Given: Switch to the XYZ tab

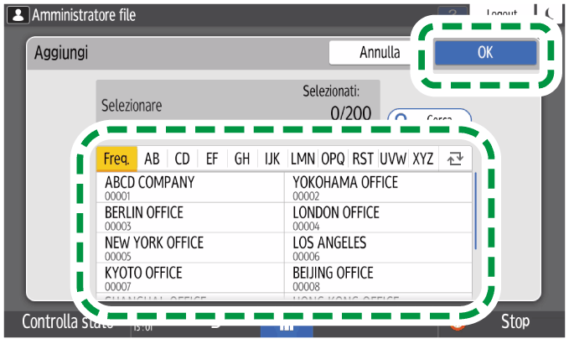Looking at the screenshot, I should tap(423, 159).
